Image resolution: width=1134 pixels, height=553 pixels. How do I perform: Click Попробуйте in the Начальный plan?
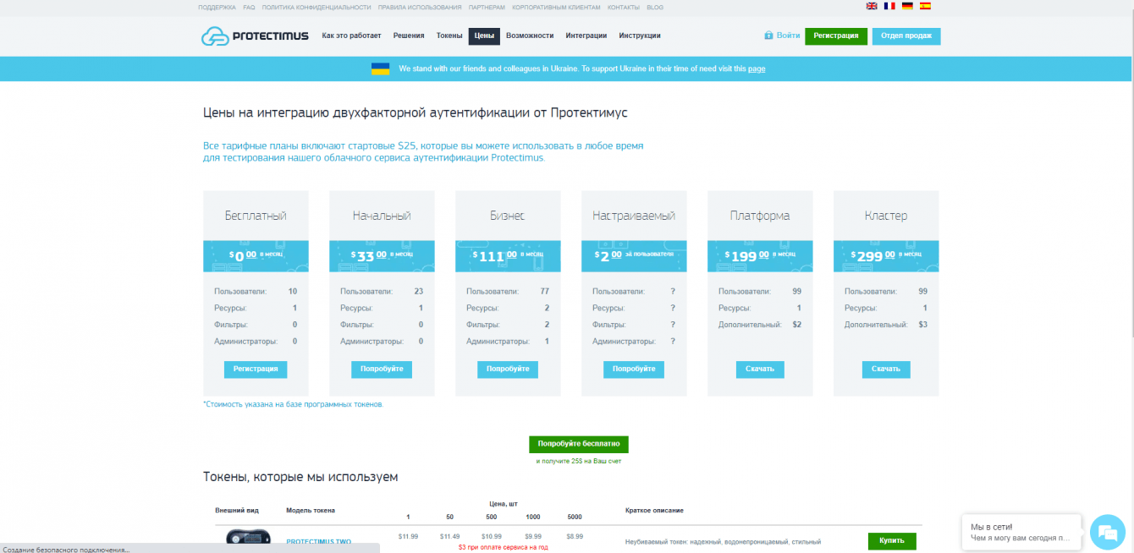(382, 370)
